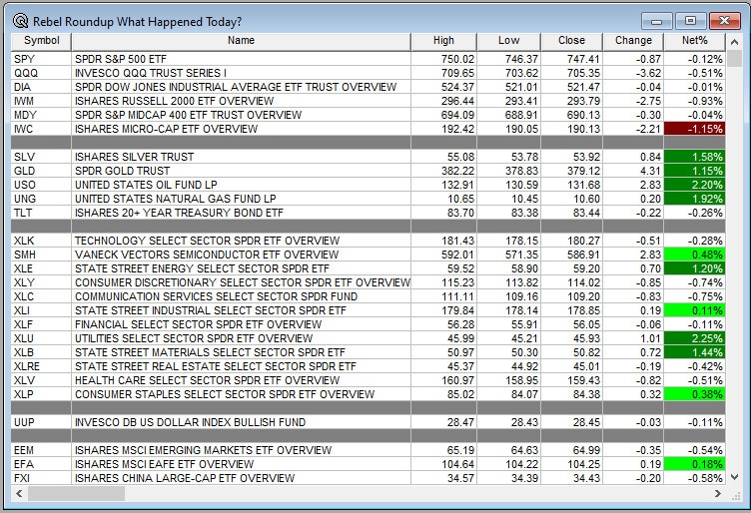
Task: Click the GLD high value 382.22
Action: [444, 171]
